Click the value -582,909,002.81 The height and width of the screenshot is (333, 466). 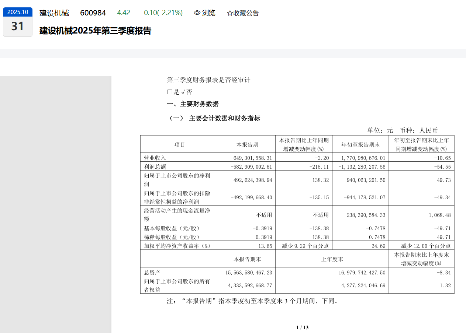tap(251, 166)
